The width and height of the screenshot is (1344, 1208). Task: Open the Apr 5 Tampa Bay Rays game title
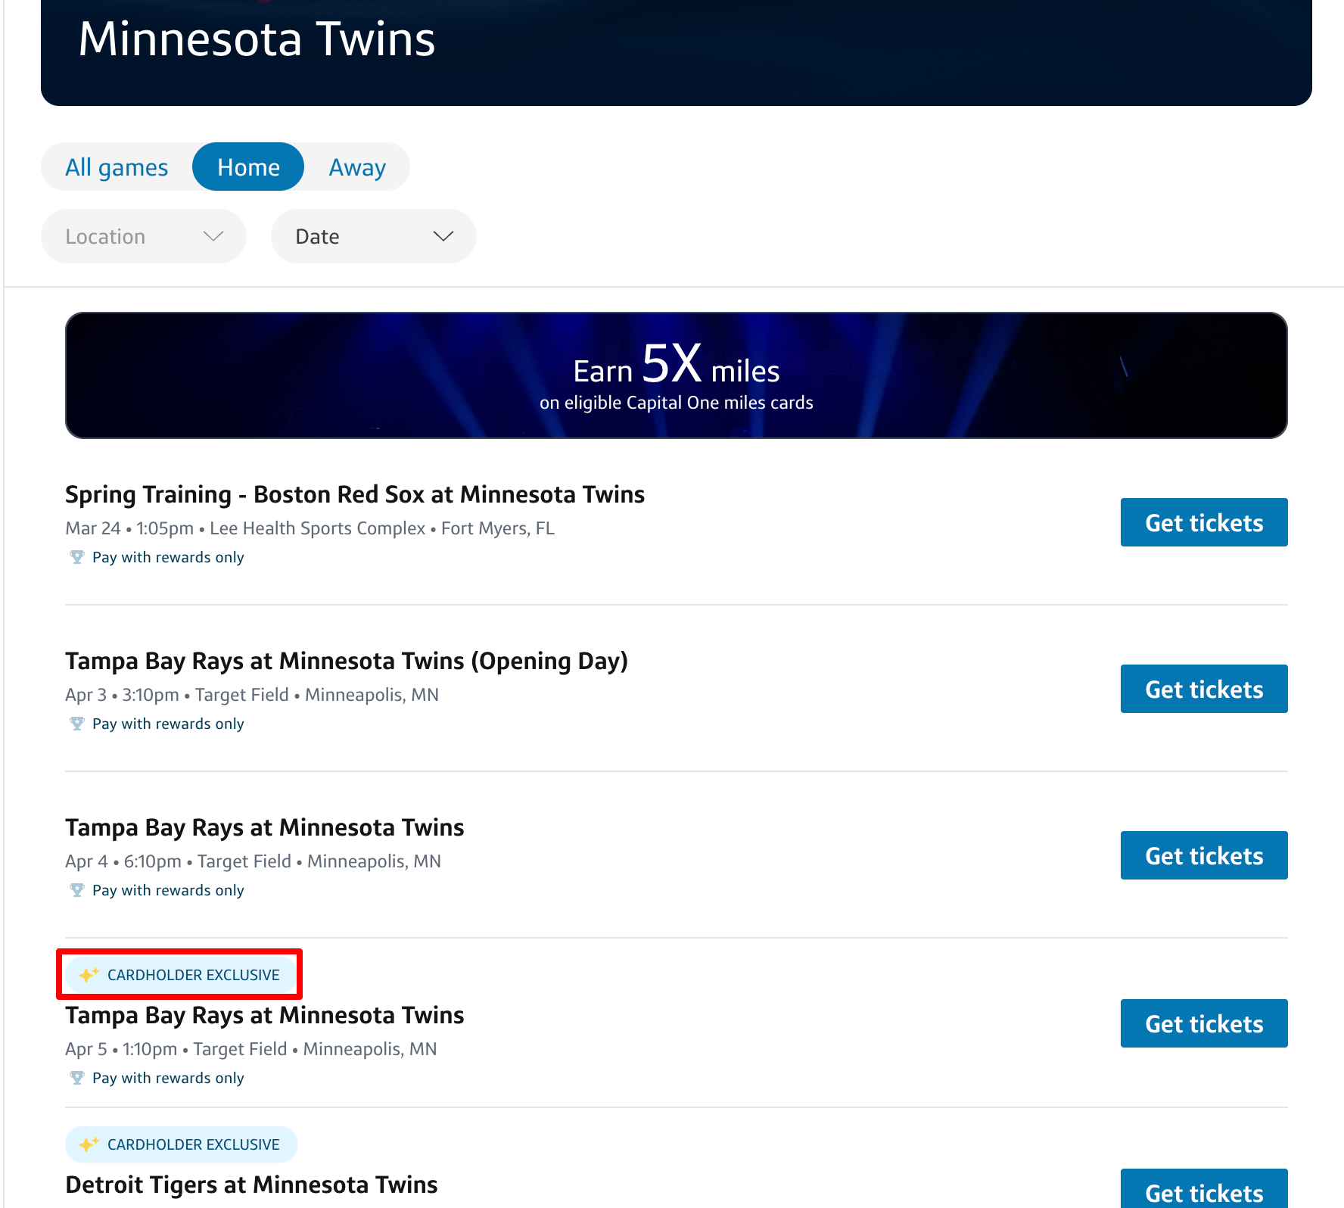pyautogui.click(x=265, y=1015)
